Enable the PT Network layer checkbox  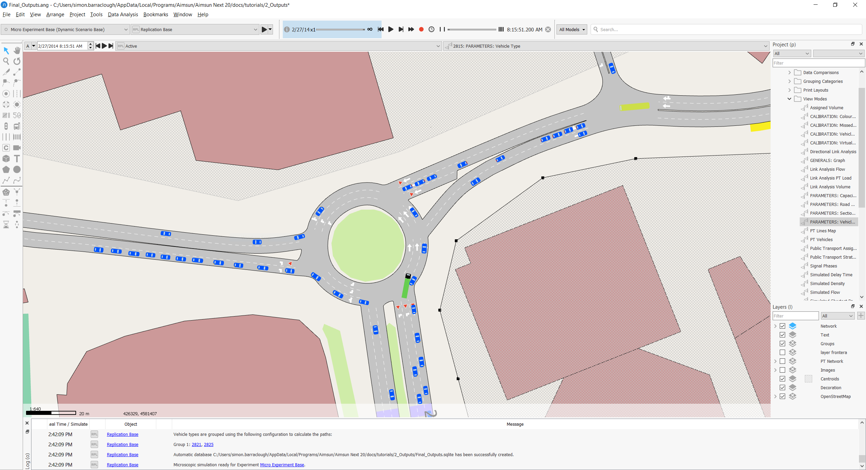pyautogui.click(x=782, y=361)
